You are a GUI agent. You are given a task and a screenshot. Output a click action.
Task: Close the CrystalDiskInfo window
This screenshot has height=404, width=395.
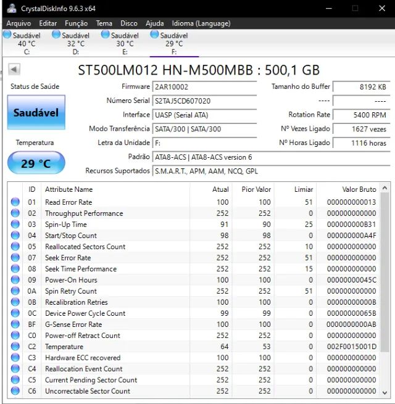(382, 8)
